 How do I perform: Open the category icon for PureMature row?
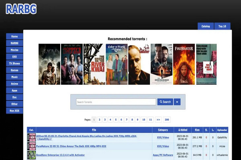click(x=31, y=146)
